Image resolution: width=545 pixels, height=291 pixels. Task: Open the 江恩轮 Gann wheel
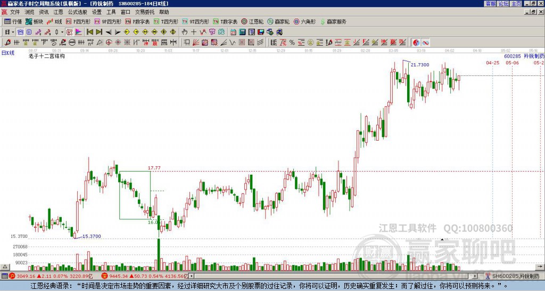(253, 21)
